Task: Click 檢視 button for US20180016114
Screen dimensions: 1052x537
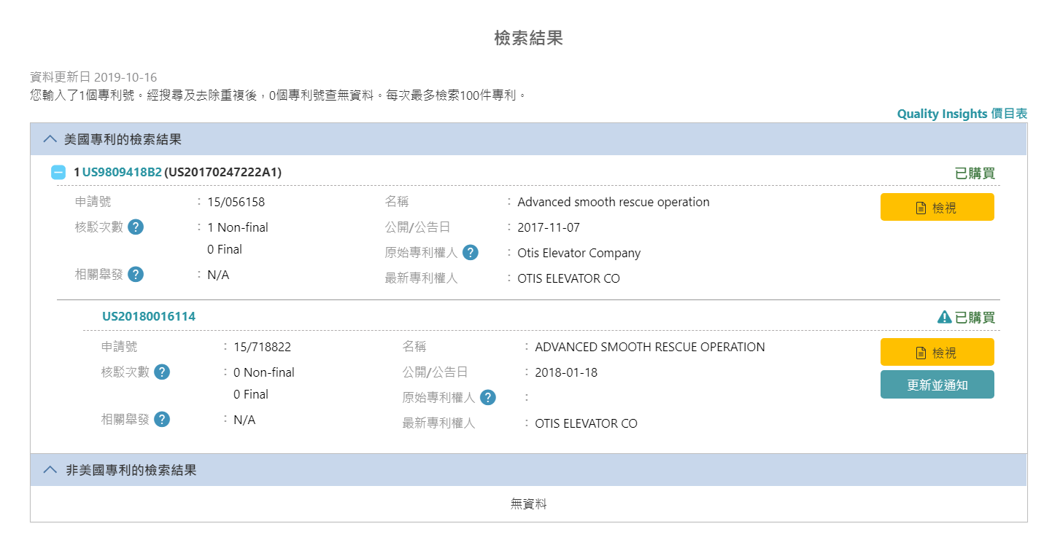Action: click(x=937, y=352)
